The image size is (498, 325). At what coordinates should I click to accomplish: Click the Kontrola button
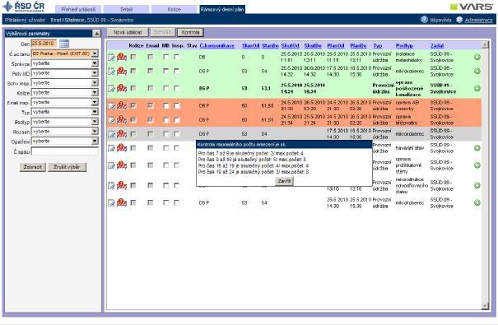point(190,32)
